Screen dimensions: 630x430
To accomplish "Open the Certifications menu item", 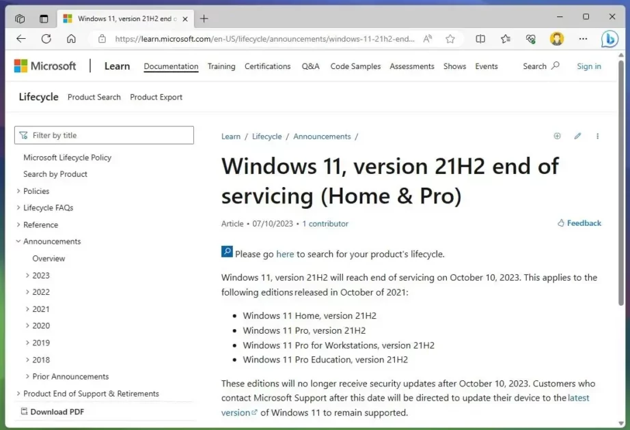I will (x=268, y=66).
